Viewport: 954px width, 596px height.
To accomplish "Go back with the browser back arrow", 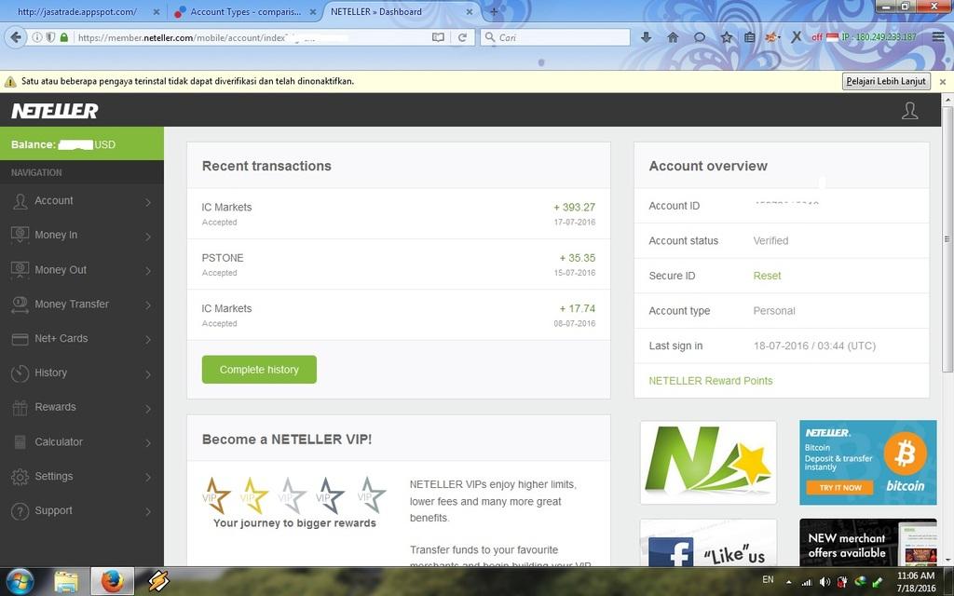I will tap(16, 37).
